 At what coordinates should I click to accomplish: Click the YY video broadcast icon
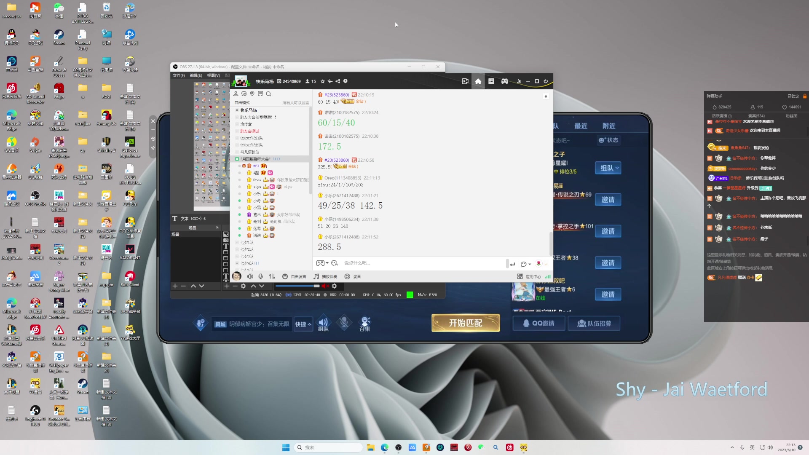465,81
